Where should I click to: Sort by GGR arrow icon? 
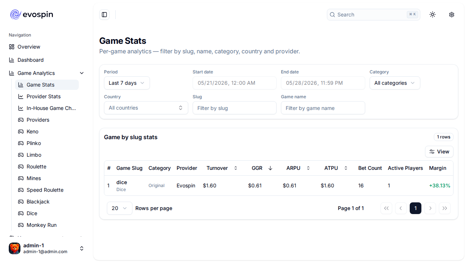(270, 168)
